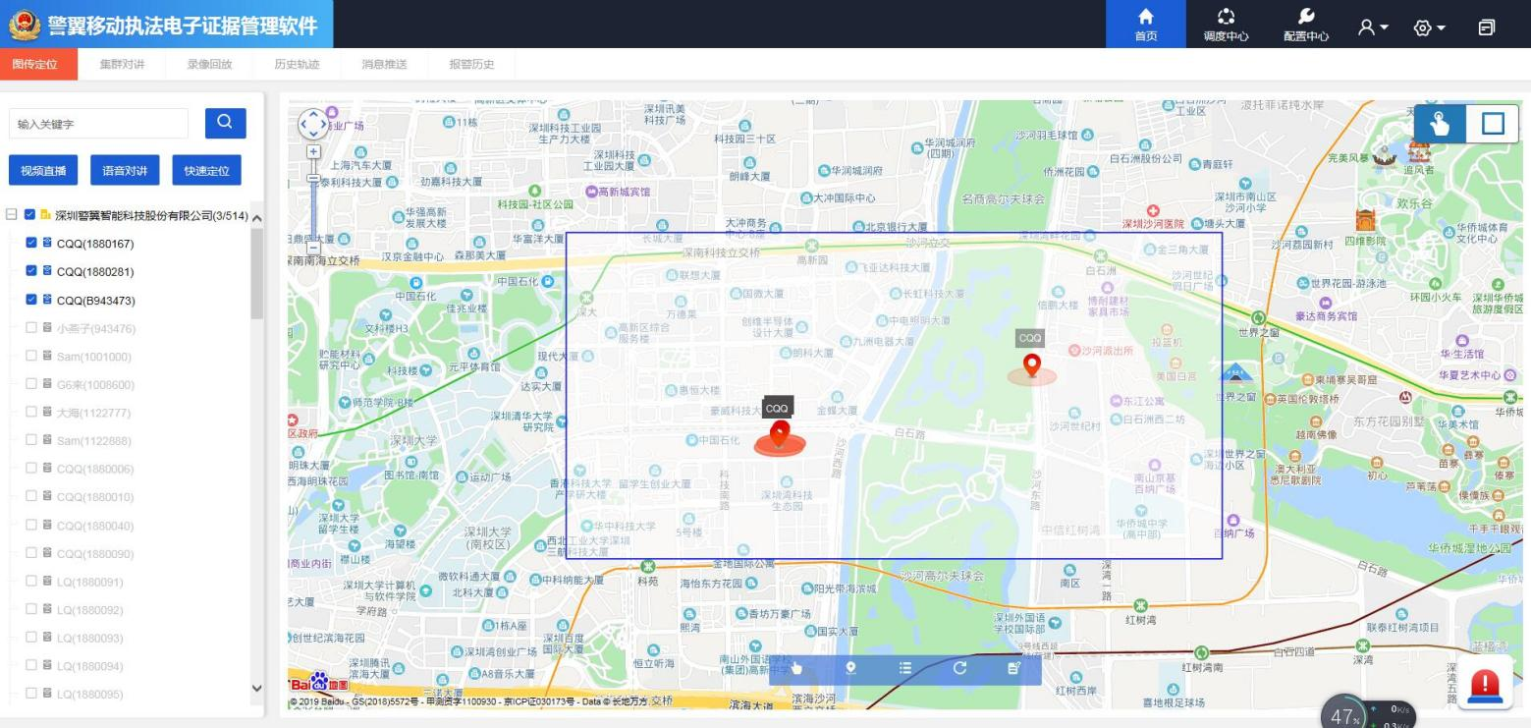
Task: Open the red alarm siren button
Action: 1485,681
